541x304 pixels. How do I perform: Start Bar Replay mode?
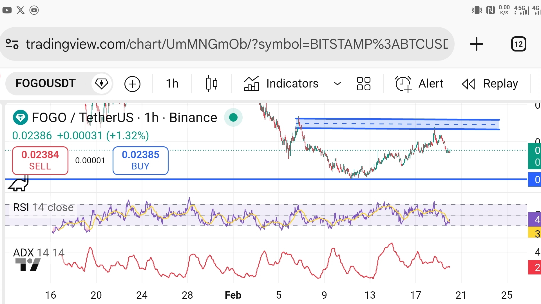point(490,84)
